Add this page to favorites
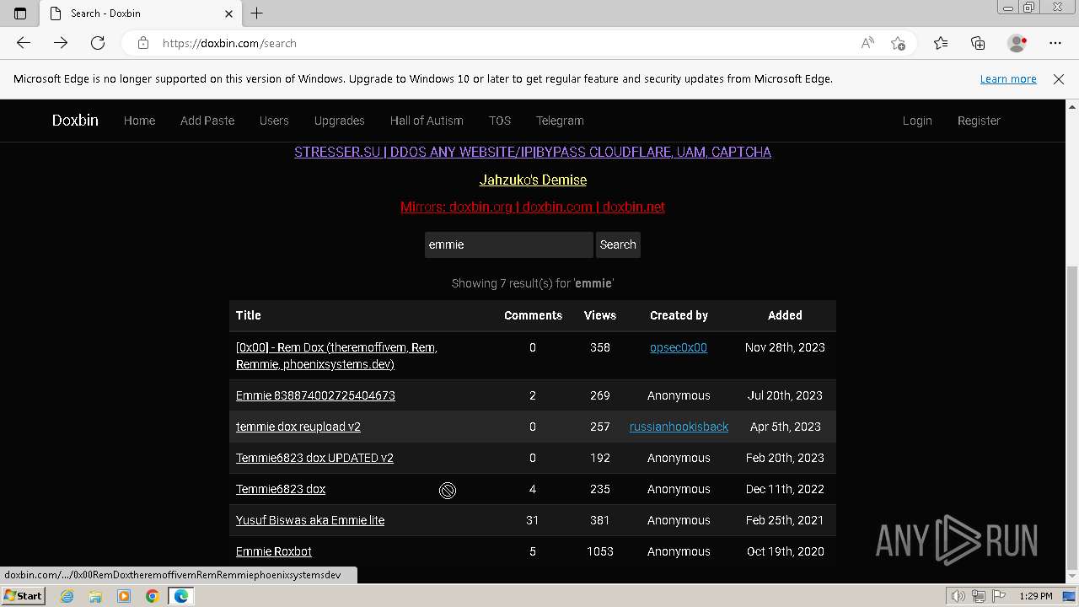1079x607 pixels. point(898,43)
